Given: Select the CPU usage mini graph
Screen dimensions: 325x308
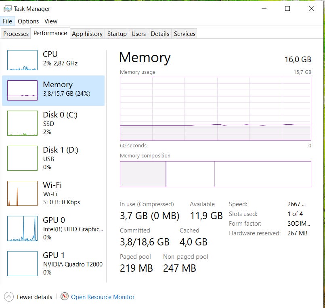Looking at the screenshot, I should tap(22, 60).
